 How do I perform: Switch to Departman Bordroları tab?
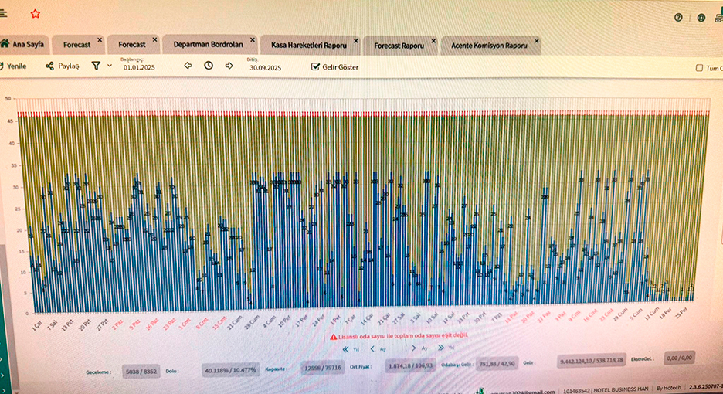[x=208, y=45]
